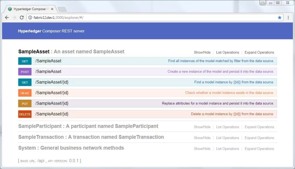The image size is (295, 169).
Task: Click 'Check whether a model instance exists' description
Action: [x=229, y=93]
